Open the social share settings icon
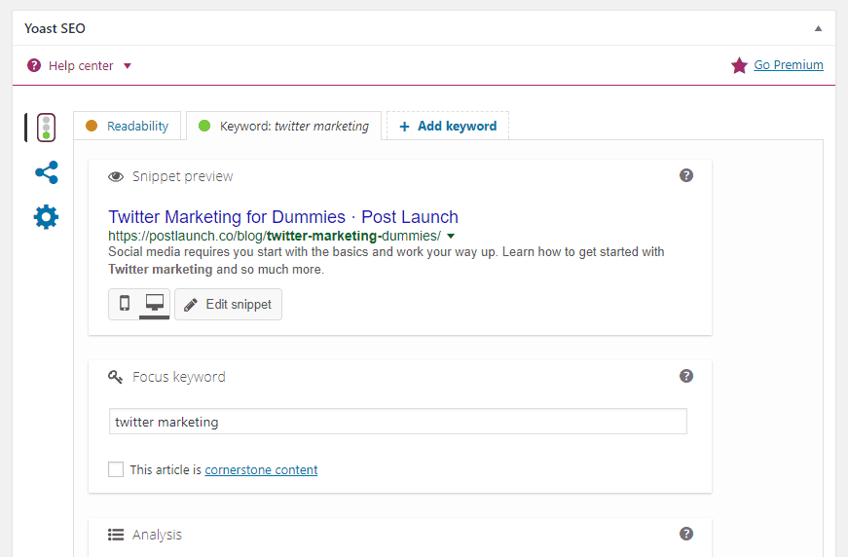848x557 pixels. 47,172
